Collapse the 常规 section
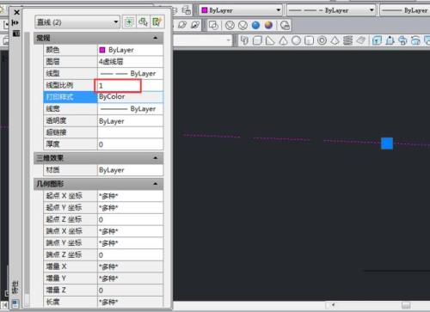 click(x=156, y=38)
